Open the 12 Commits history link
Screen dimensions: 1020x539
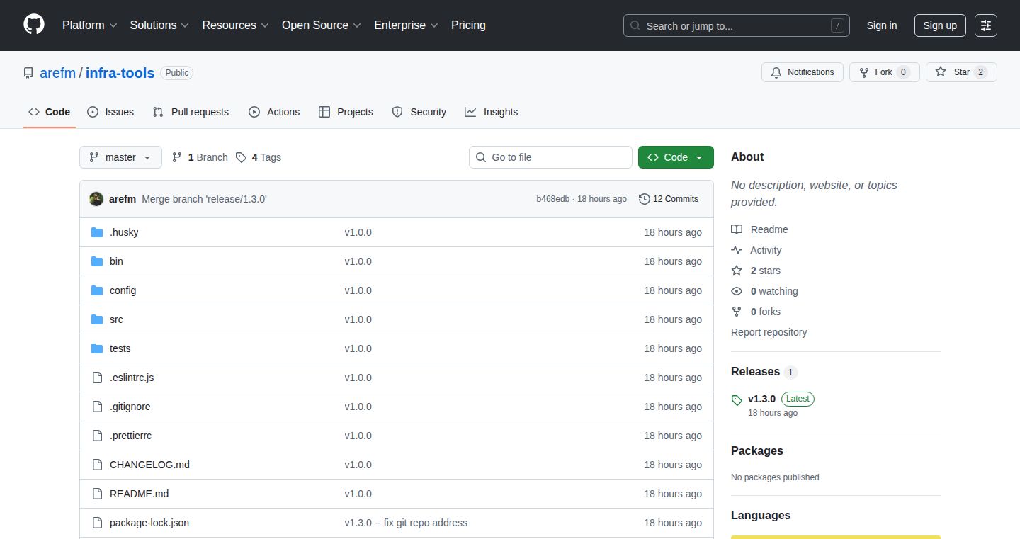pyautogui.click(x=669, y=199)
